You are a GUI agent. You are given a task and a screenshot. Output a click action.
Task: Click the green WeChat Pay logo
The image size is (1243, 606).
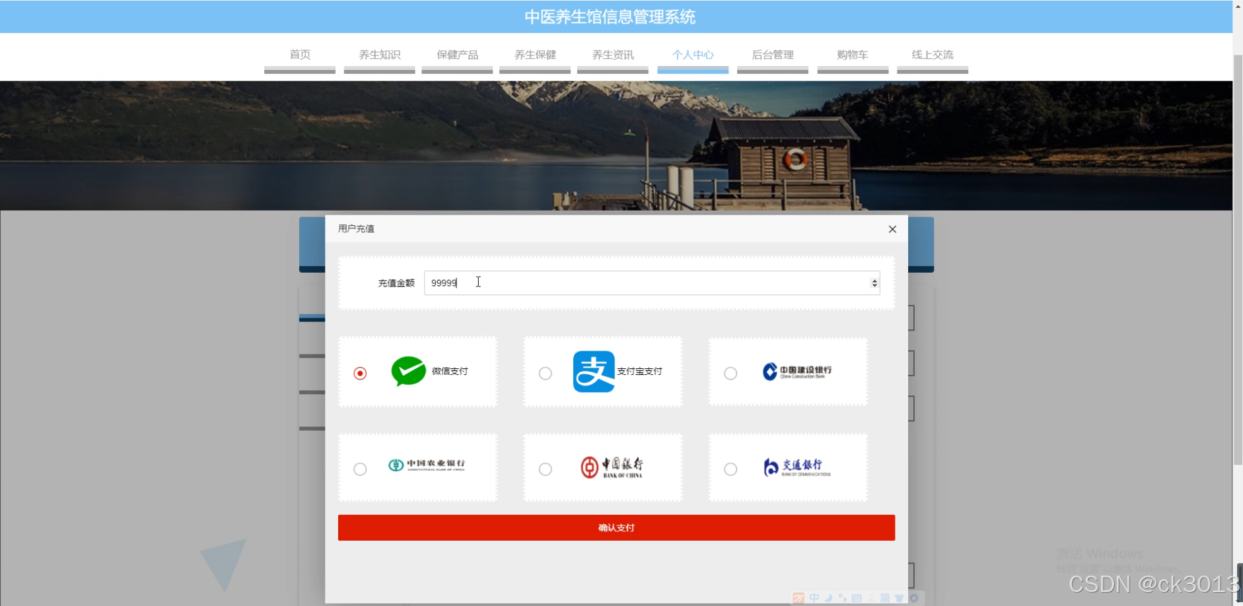tap(408, 371)
